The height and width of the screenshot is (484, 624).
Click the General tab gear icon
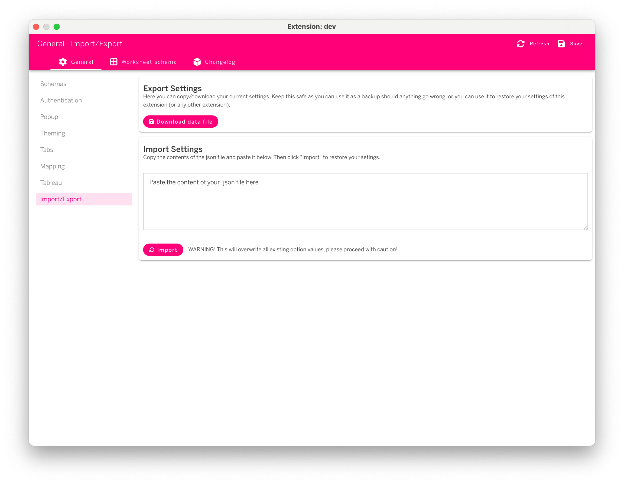63,62
